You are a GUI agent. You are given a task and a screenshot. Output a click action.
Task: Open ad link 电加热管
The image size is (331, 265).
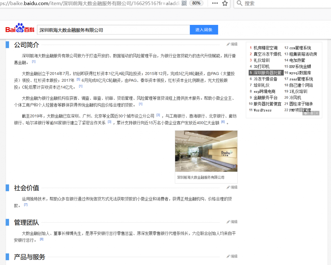click(297, 60)
